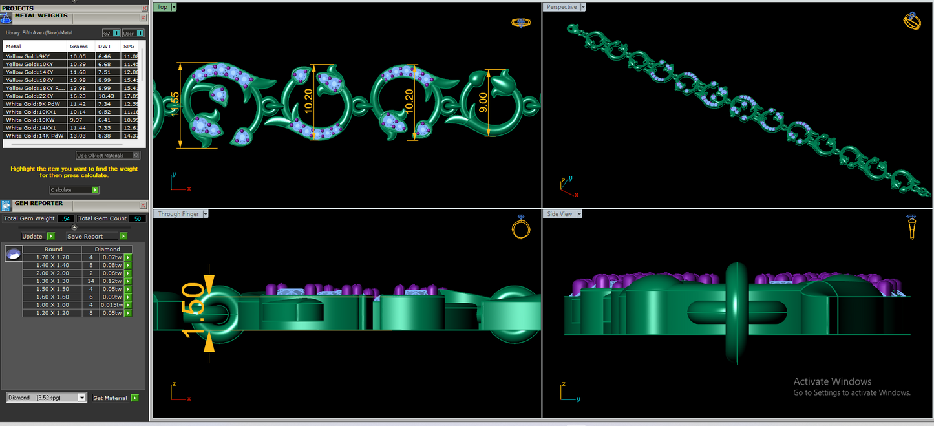Select the White Gold:10KW row
The width and height of the screenshot is (934, 426).
pyautogui.click(x=71, y=120)
